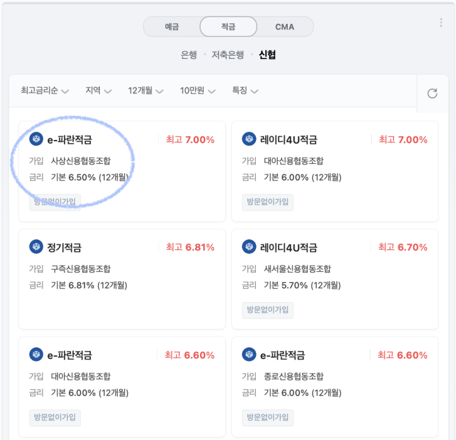Choose the 저축은행 category
This screenshot has width=456, height=440.
coord(228,55)
